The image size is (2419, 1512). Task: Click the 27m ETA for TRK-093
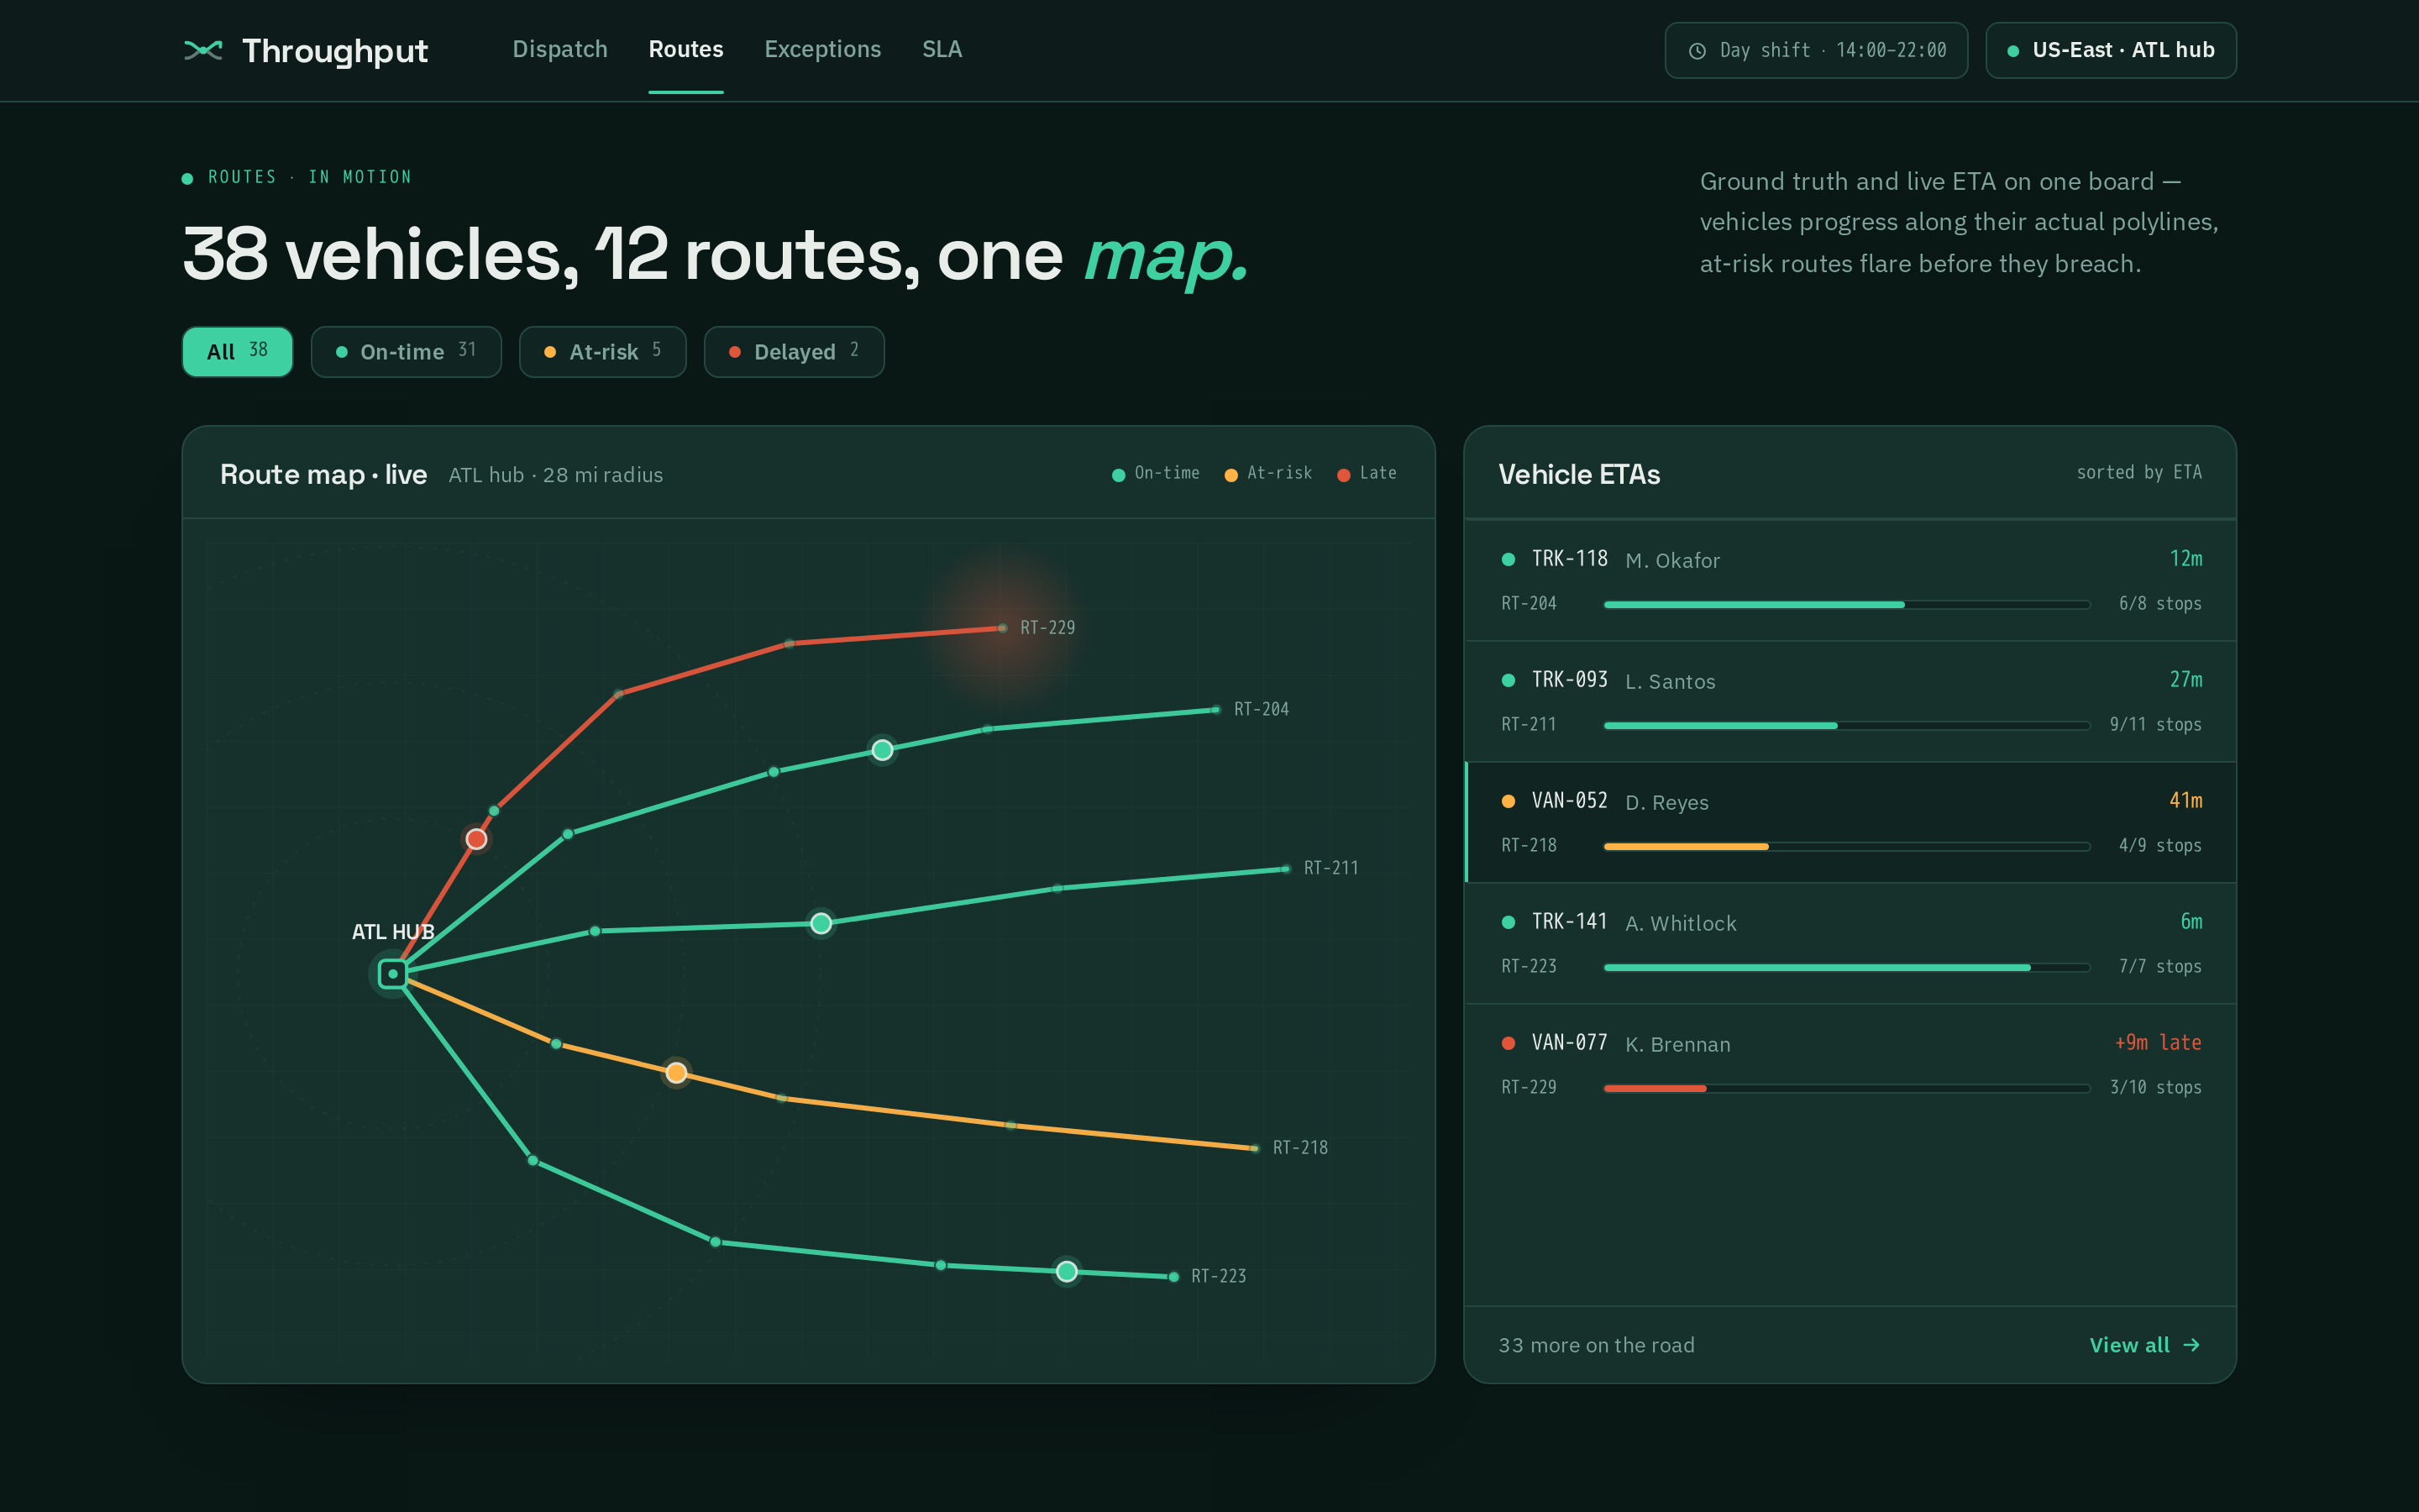[2185, 679]
